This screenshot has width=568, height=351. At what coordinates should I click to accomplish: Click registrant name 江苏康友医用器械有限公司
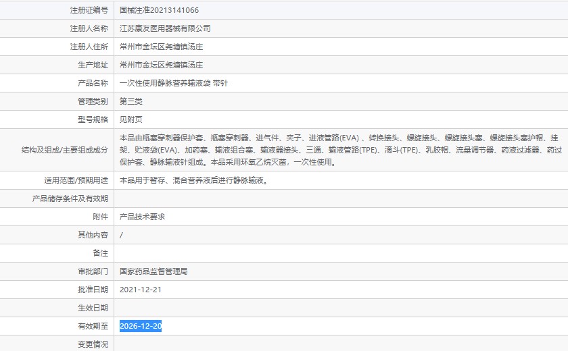(165, 28)
